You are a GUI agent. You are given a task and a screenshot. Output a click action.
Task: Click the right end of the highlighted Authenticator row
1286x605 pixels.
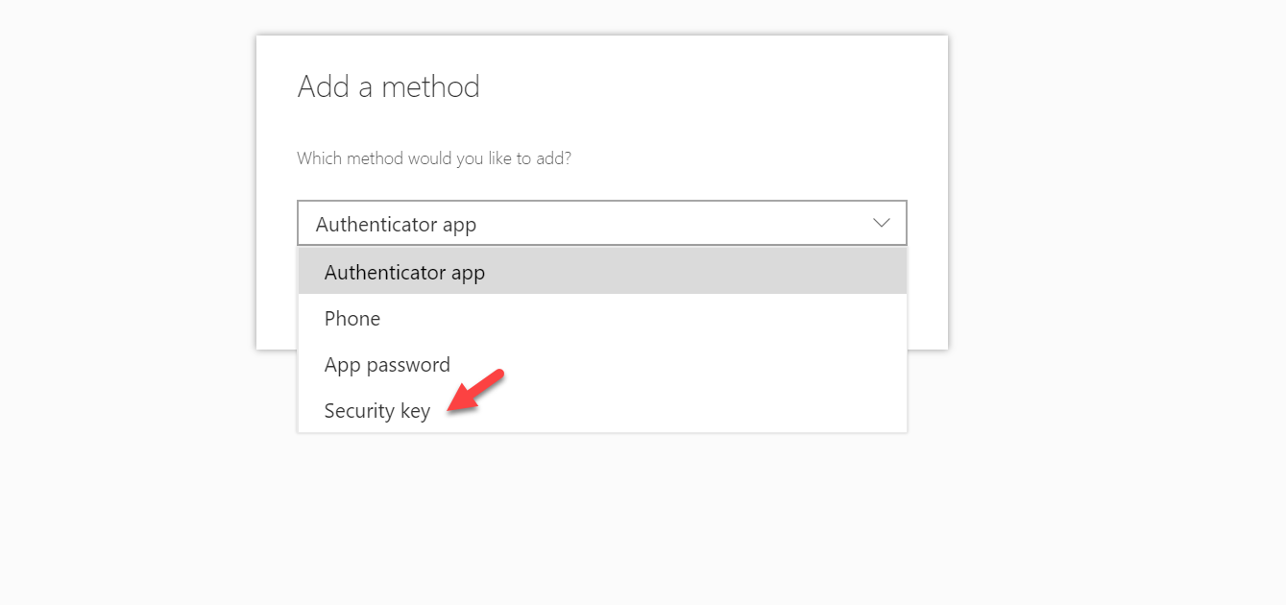(864, 272)
